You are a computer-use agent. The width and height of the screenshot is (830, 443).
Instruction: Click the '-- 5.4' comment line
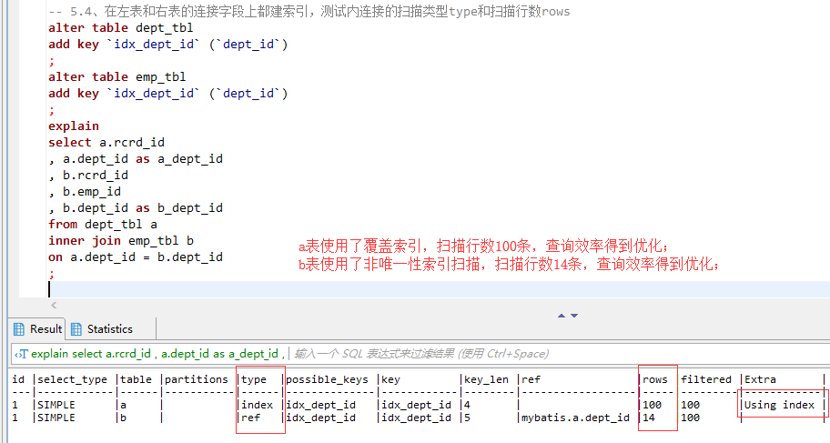click(309, 11)
